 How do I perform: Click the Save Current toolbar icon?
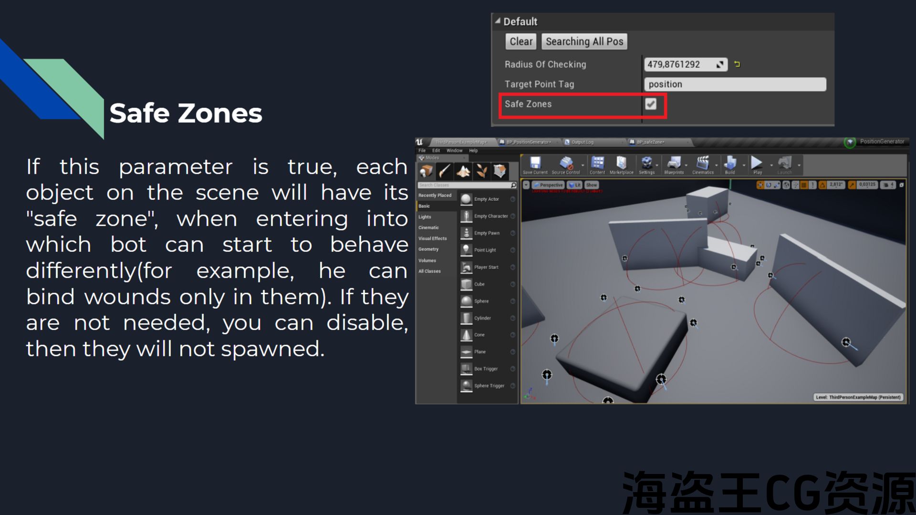click(x=535, y=165)
